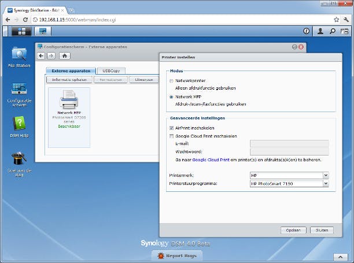Minimize the Configuratiescherm window
Image resolution: width=354 pixels, height=263 pixels.
(x=294, y=47)
